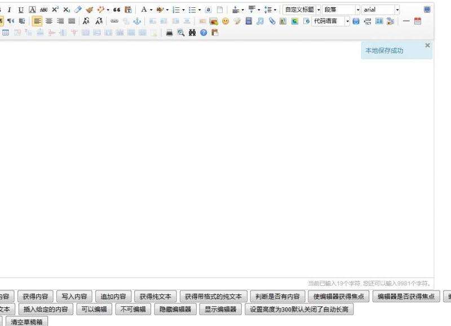The width and height of the screenshot is (451, 326).
Task: Open the font color picker arrow
Action: (x=151, y=10)
